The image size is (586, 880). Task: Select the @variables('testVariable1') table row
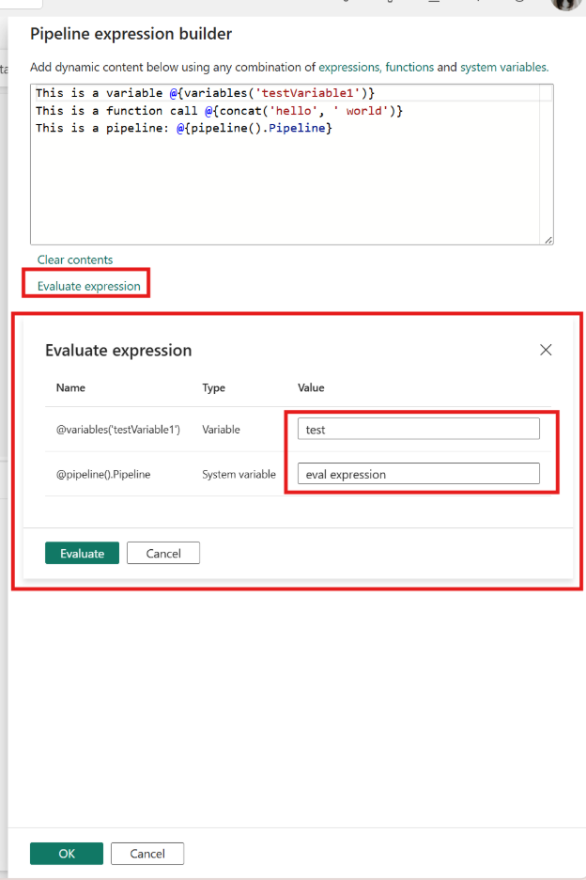coord(117,429)
